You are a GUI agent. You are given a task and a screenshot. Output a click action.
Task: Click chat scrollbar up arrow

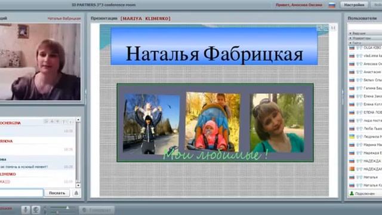78,119
